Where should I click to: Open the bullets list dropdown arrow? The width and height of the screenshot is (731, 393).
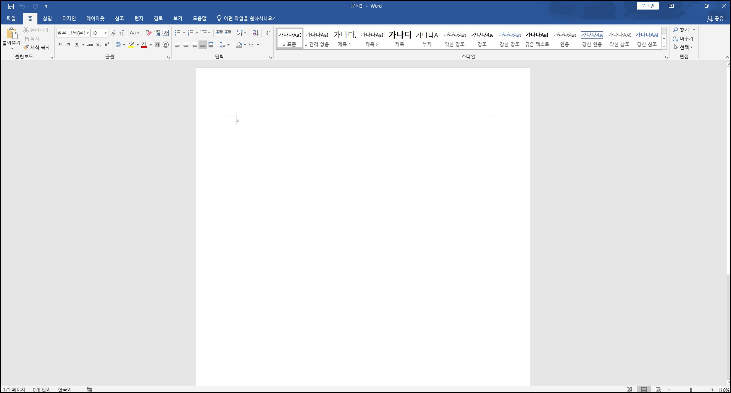pyautogui.click(x=184, y=33)
